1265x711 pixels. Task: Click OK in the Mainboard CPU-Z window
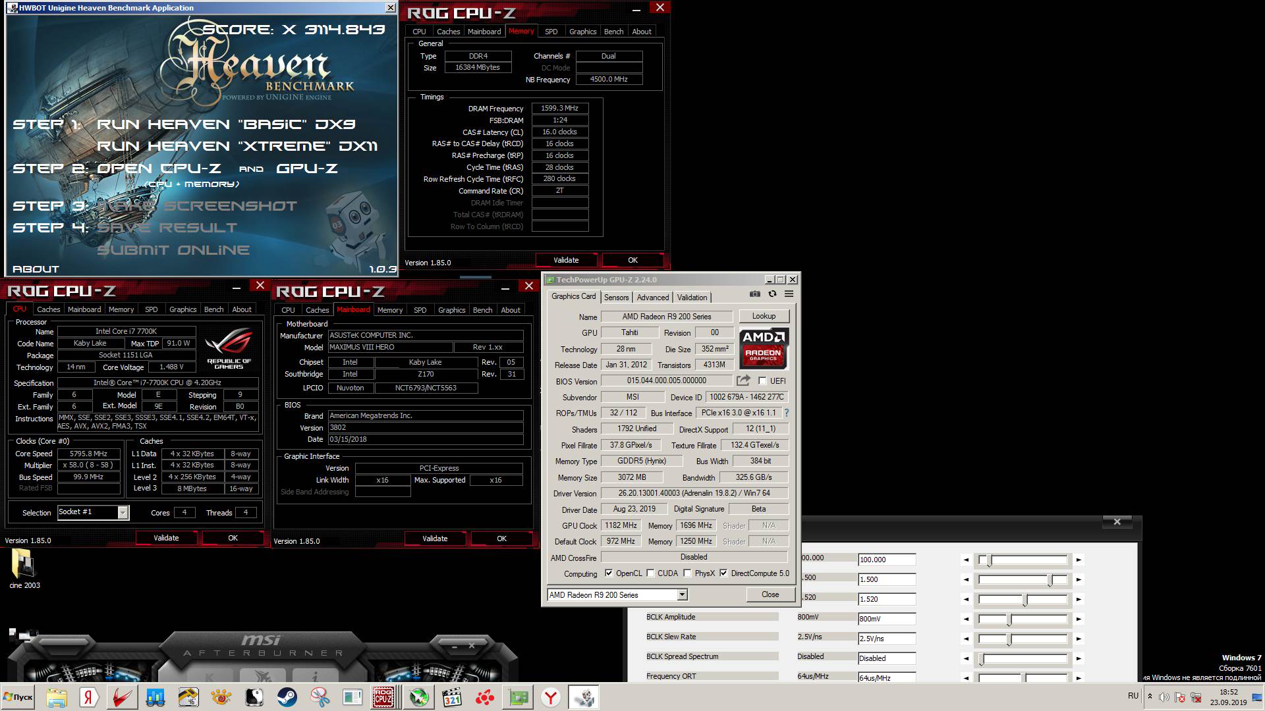click(501, 539)
